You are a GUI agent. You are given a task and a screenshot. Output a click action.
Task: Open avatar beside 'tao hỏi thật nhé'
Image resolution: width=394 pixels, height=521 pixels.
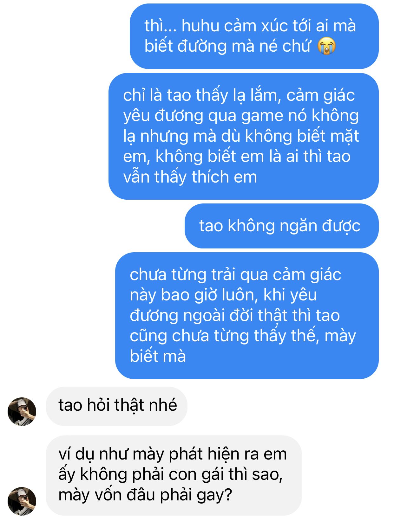[22, 411]
